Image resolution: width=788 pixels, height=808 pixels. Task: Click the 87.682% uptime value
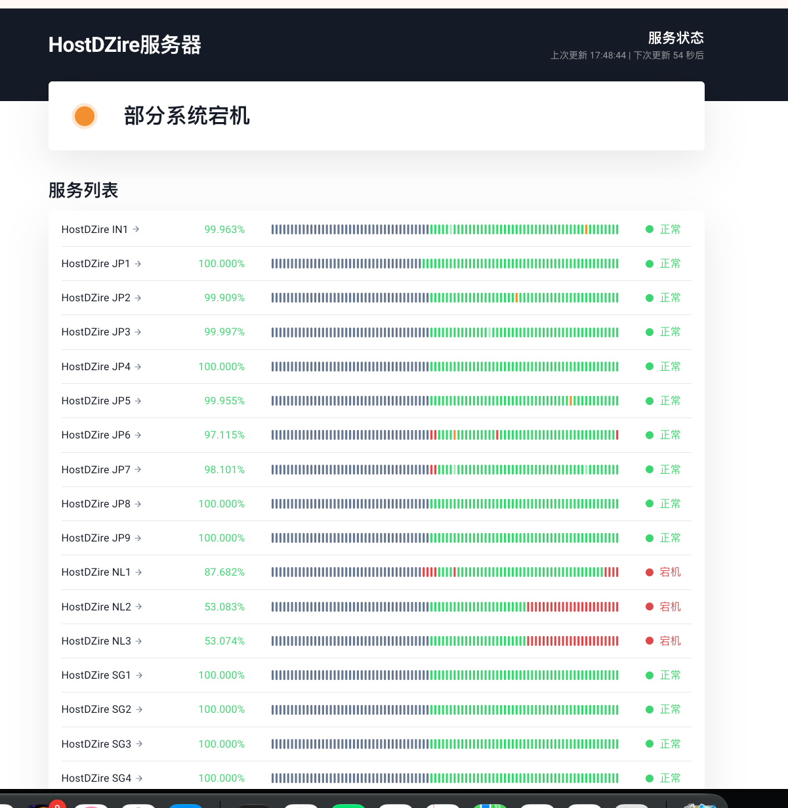[x=224, y=572]
